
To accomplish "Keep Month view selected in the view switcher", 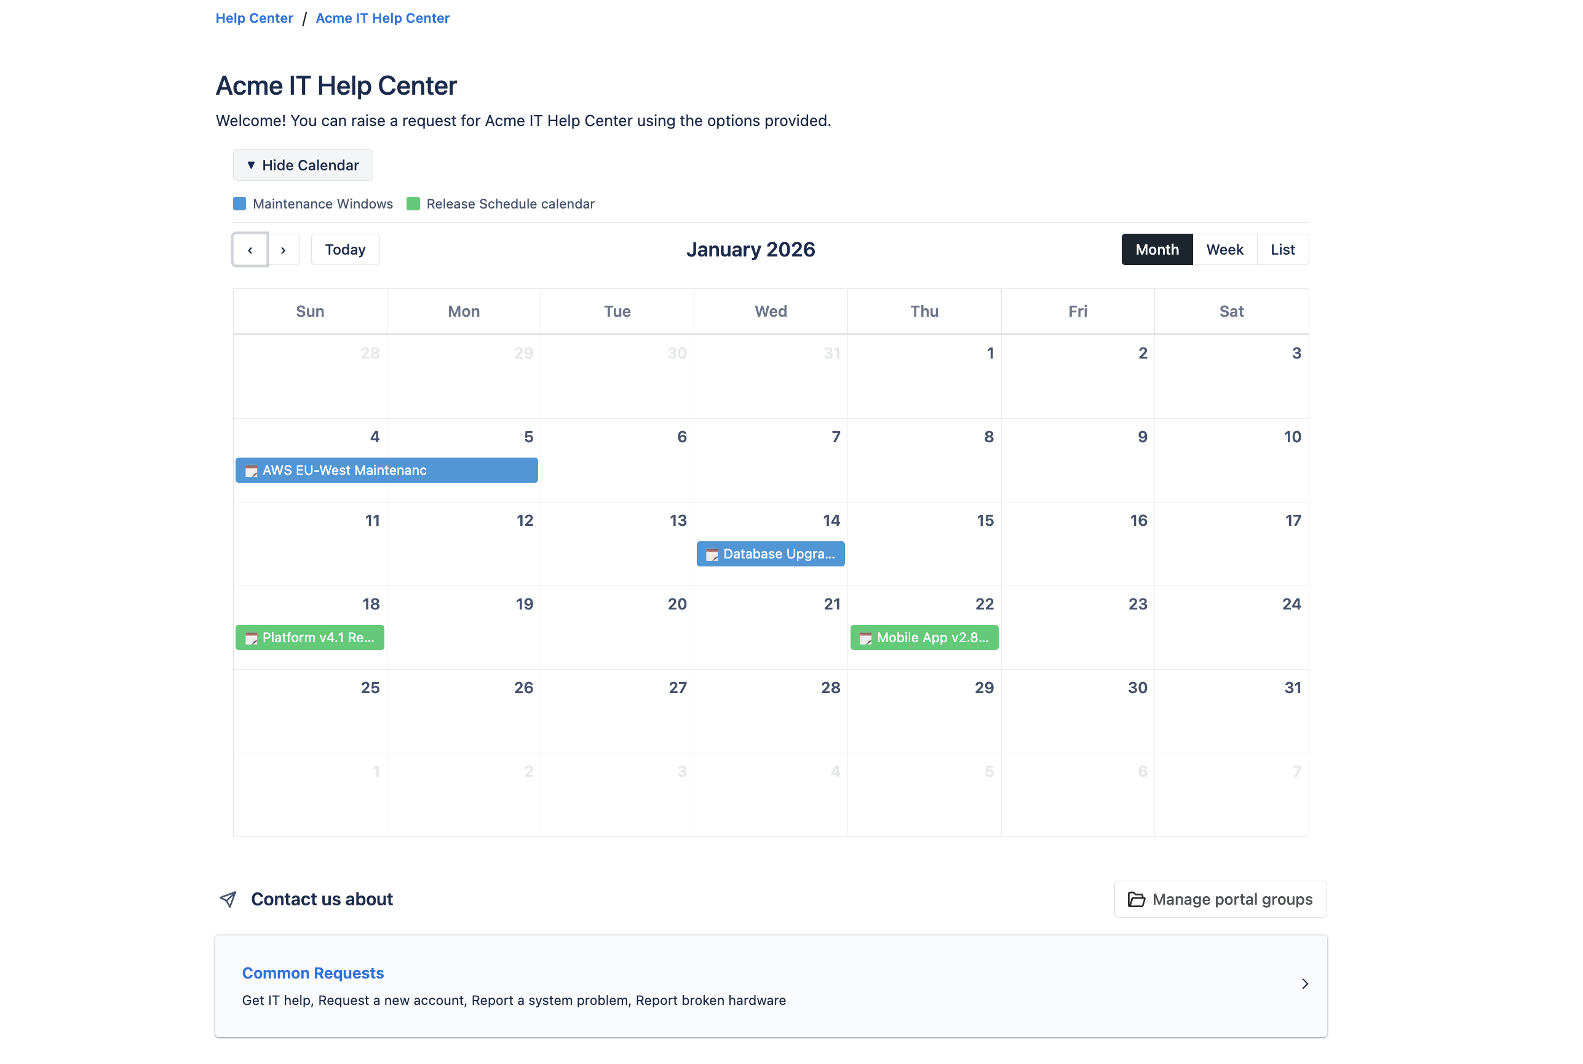I will [x=1156, y=249].
